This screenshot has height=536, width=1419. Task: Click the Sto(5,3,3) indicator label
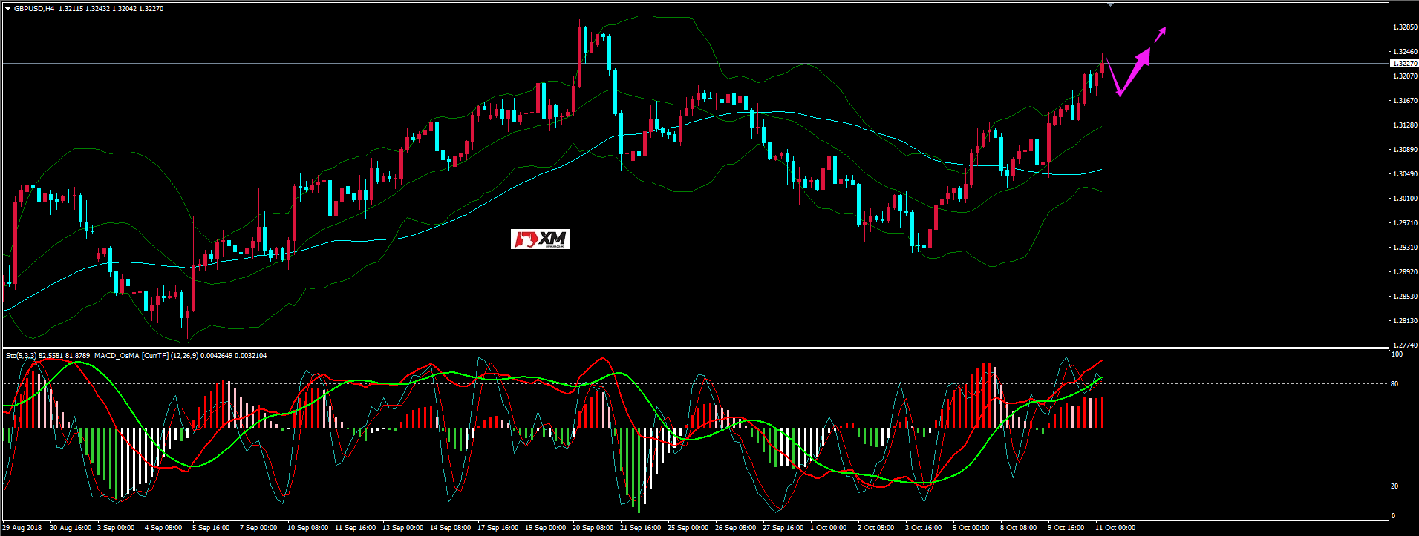pyautogui.click(x=21, y=356)
